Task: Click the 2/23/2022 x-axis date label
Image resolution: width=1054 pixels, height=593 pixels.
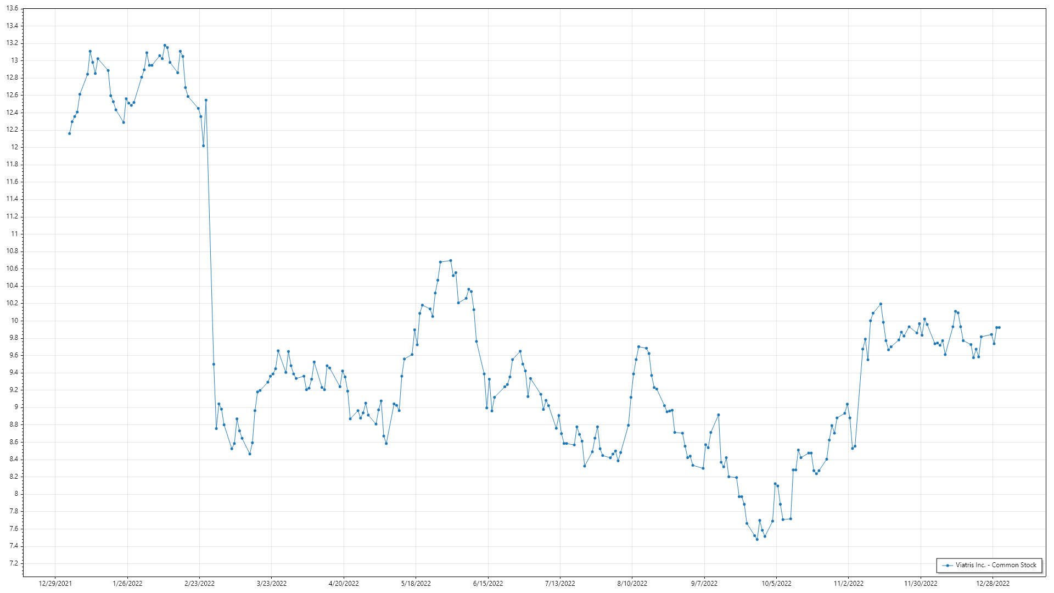Action: 199,583
